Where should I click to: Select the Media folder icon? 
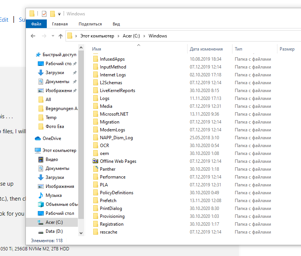pyautogui.click(x=95, y=106)
